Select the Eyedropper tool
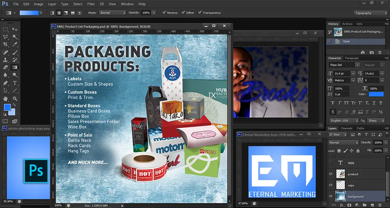Screen dimensions: 390x208 pos(15,44)
